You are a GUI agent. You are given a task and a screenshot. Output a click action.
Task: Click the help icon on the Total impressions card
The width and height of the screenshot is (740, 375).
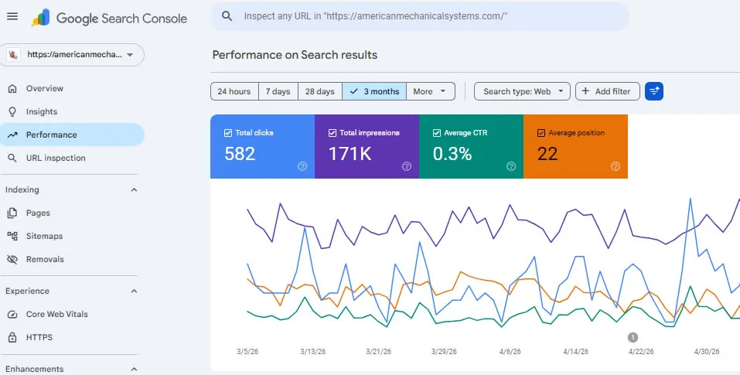click(x=407, y=166)
